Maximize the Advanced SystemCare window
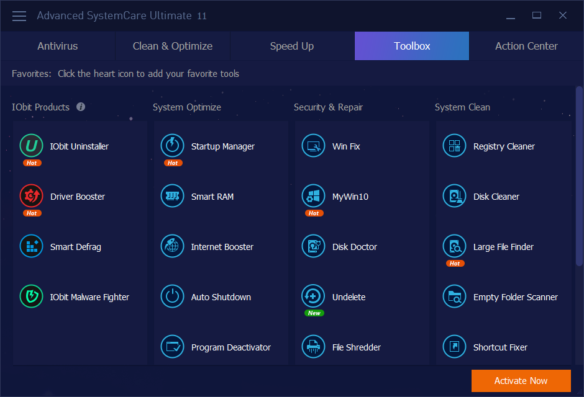Image resolution: width=584 pixels, height=397 pixels. click(x=537, y=16)
